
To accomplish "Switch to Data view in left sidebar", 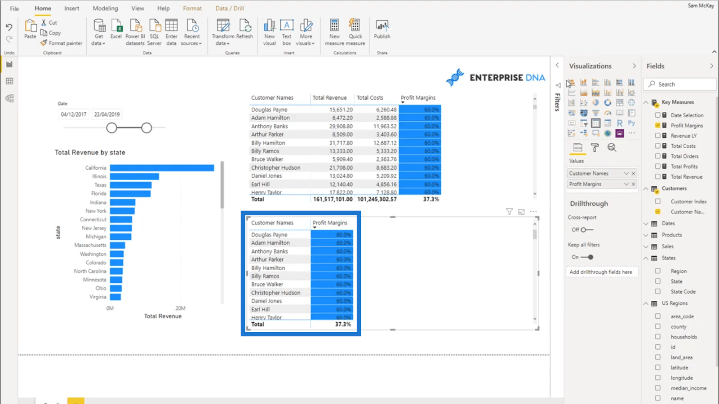I will [x=9, y=81].
